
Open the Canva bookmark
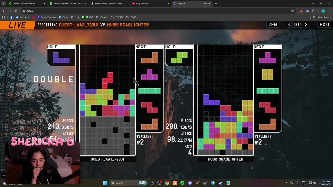pyautogui.click(x=63, y=17)
